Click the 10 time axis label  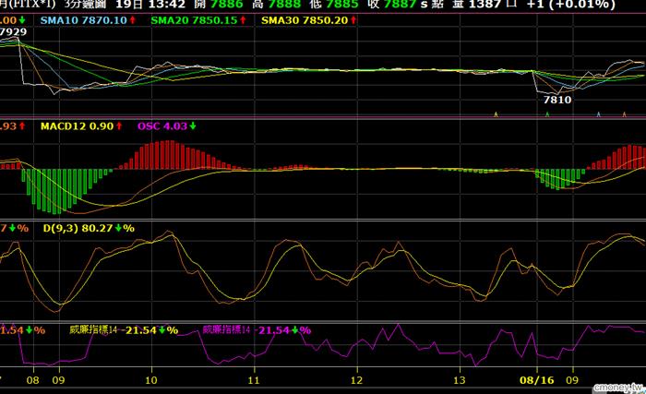pyautogui.click(x=151, y=380)
